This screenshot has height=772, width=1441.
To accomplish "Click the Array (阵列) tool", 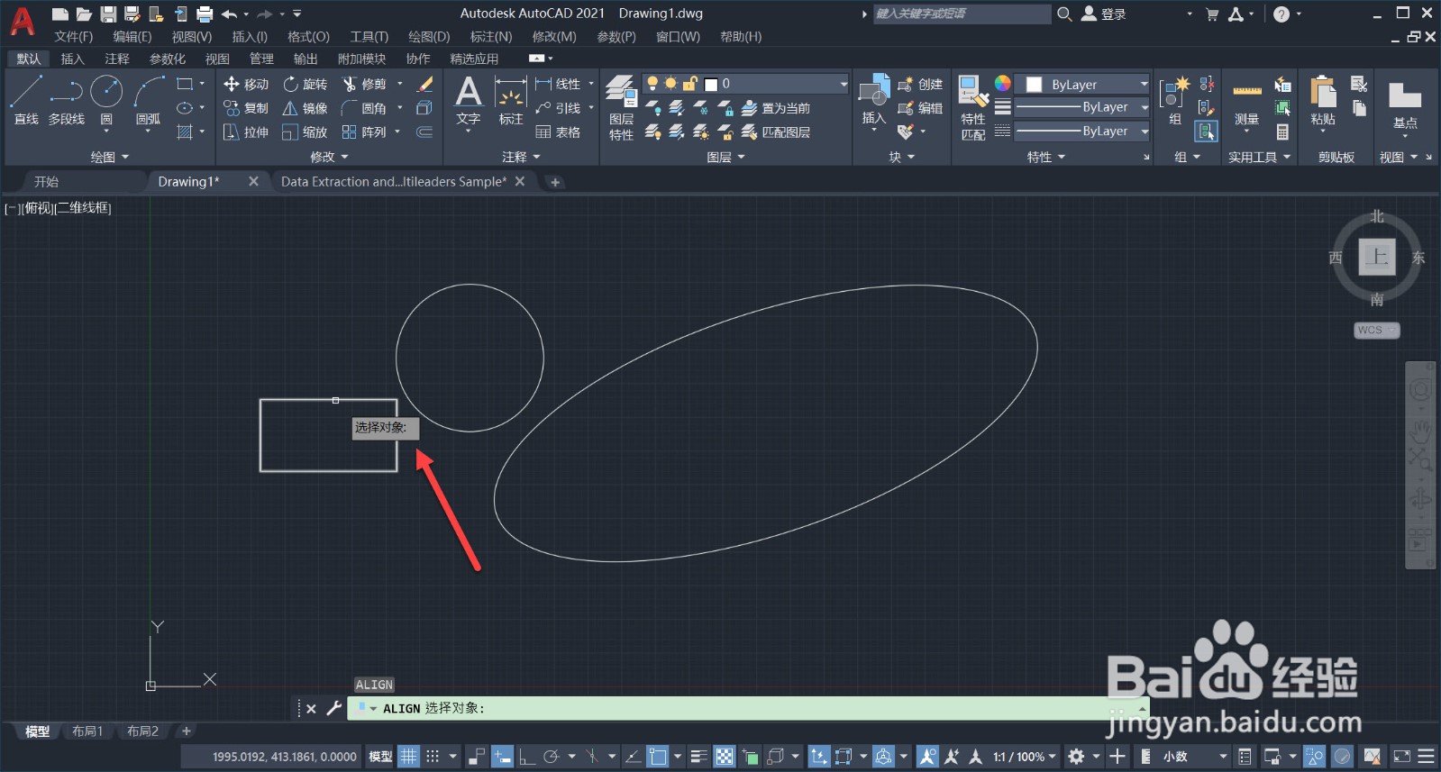I will (364, 132).
